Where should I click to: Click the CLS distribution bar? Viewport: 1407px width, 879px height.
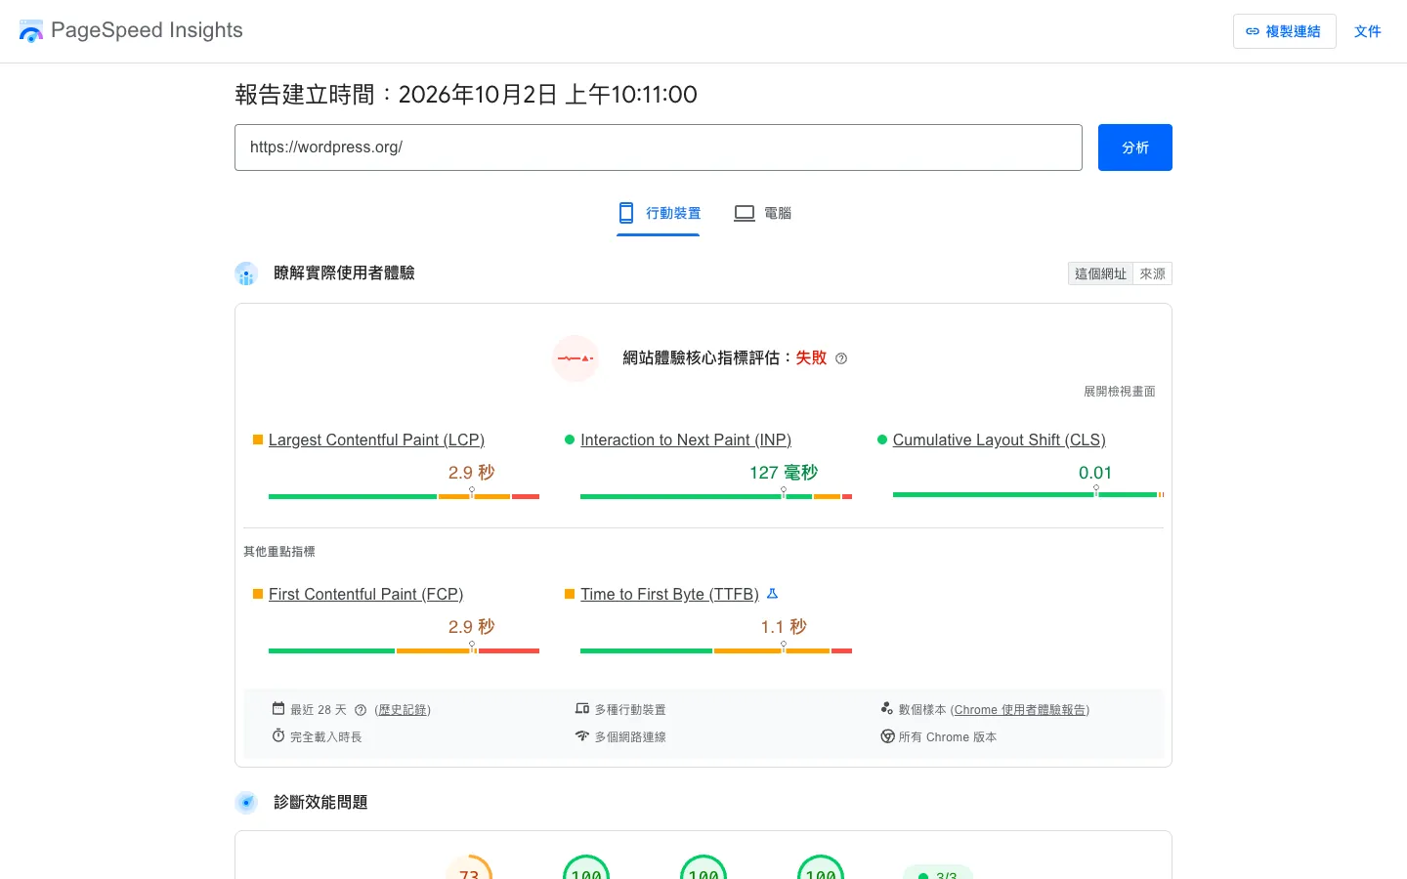click(x=1028, y=495)
